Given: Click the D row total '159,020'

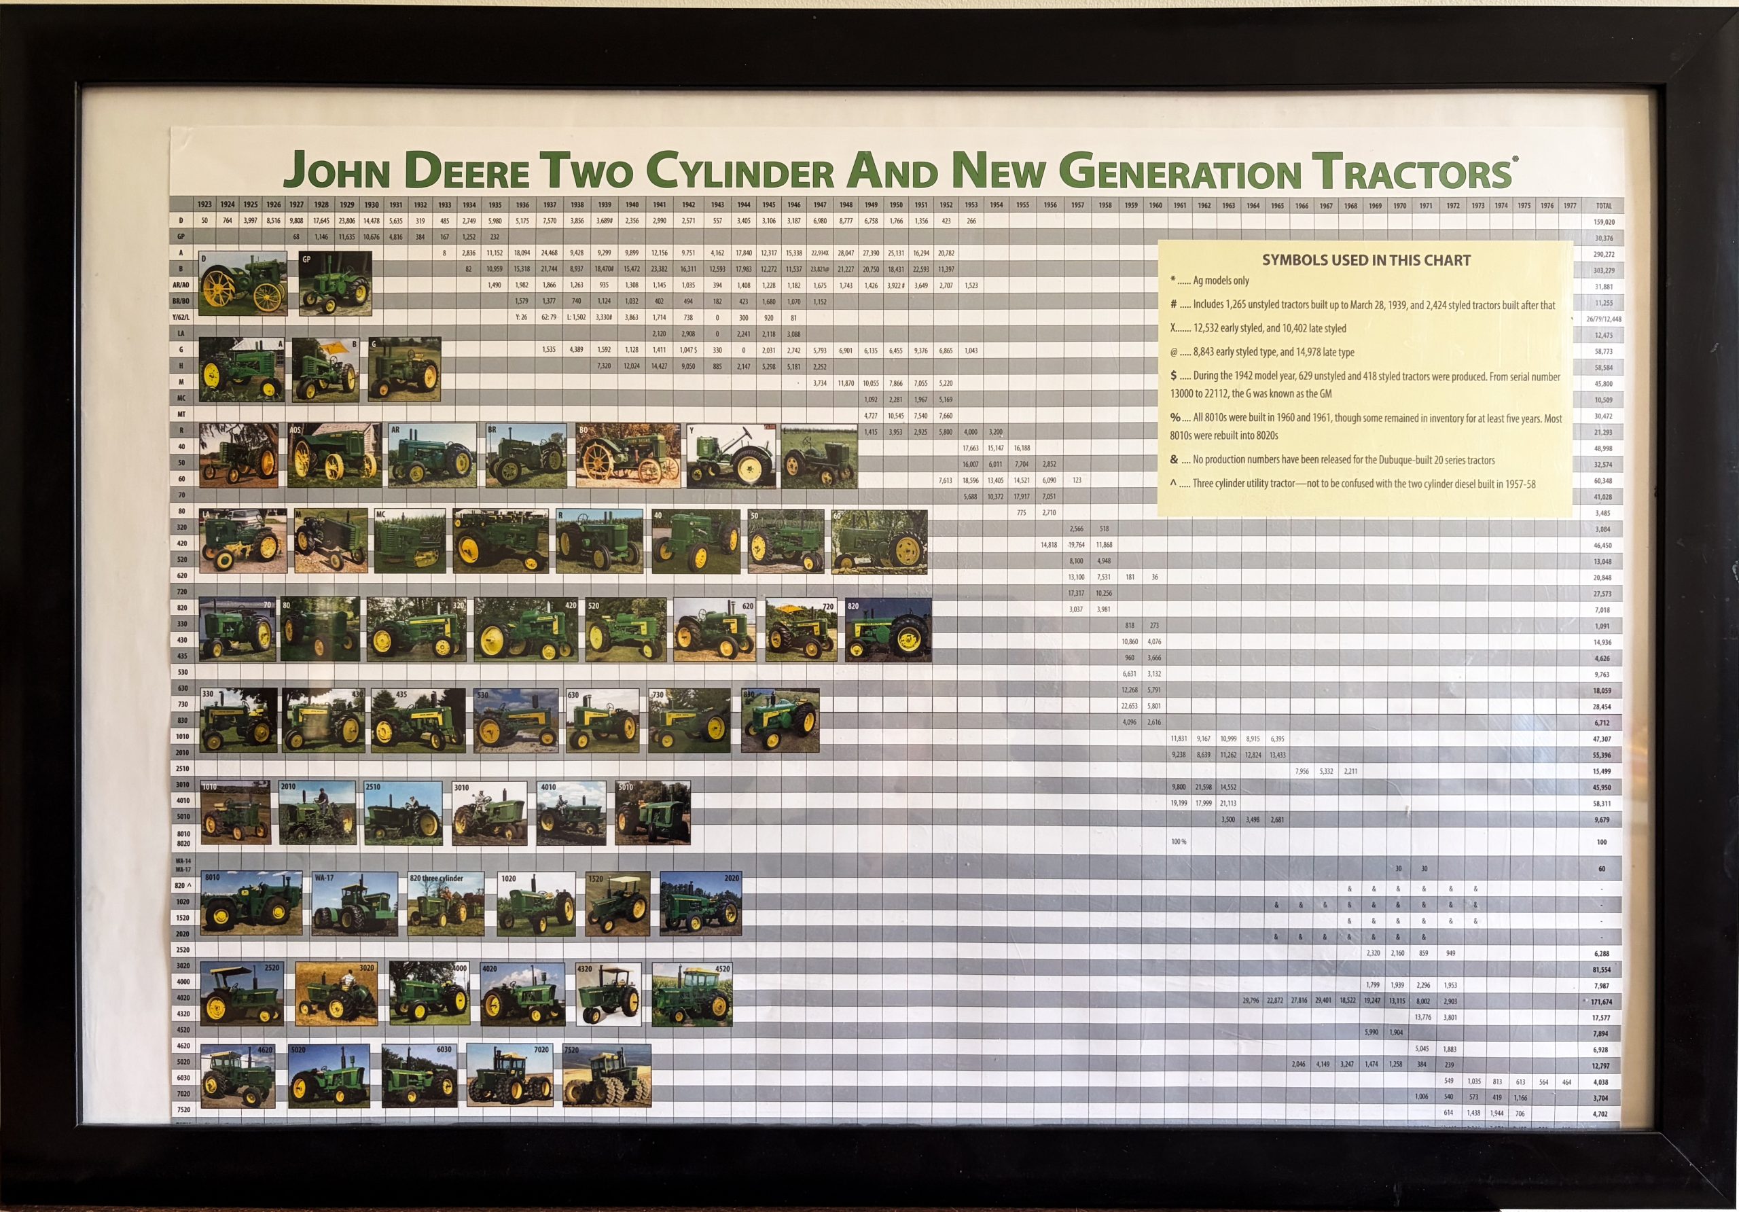Looking at the screenshot, I should coord(1604,222).
